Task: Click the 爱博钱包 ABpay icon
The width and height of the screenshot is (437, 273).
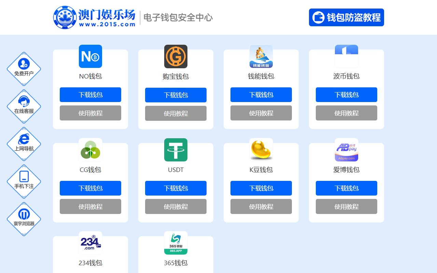Action: pyautogui.click(x=347, y=150)
